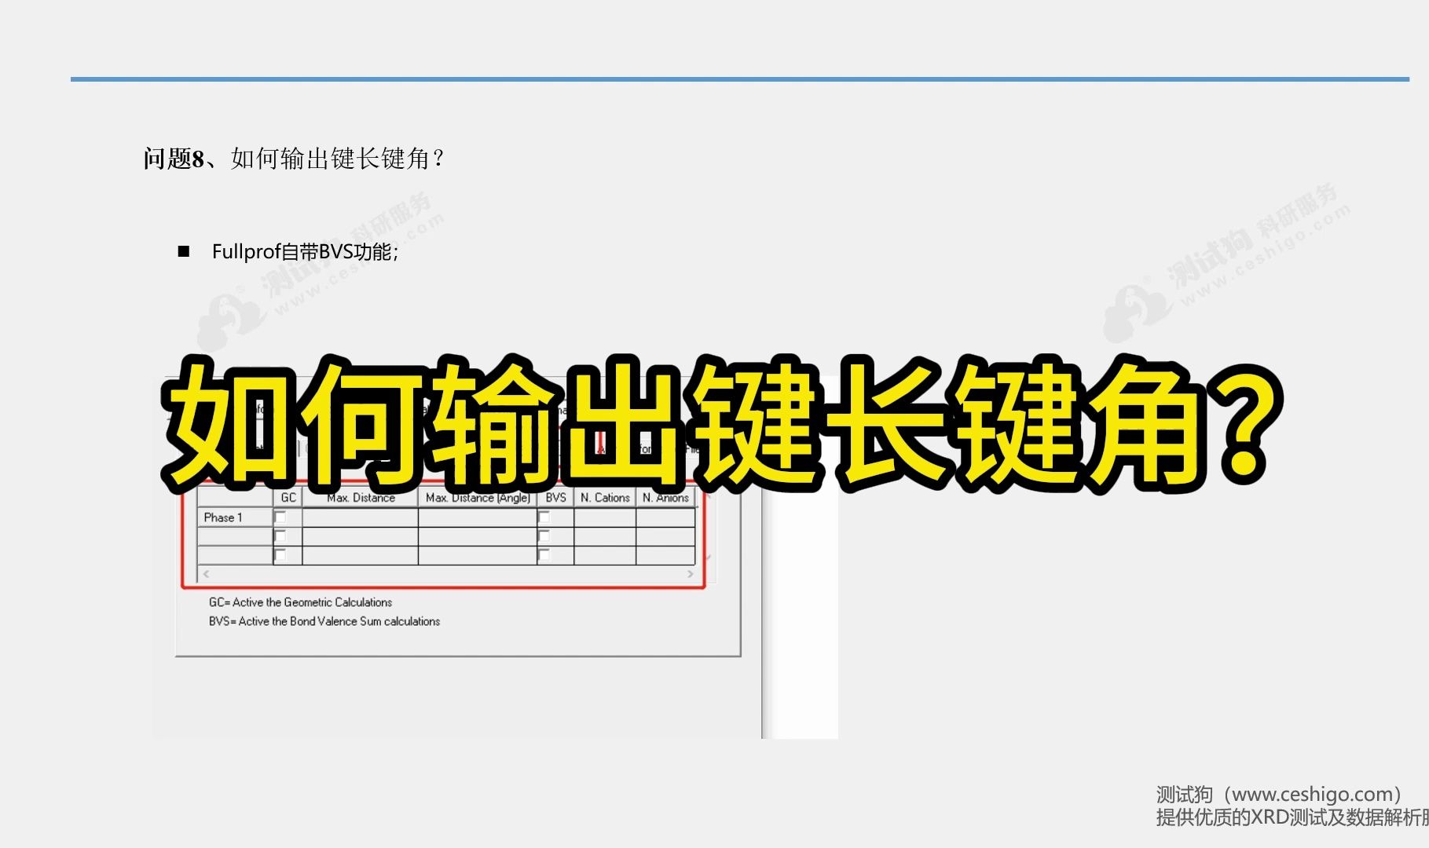1429x848 pixels.
Task: Check the BVS checkbox in the last table row
Action: (x=544, y=555)
